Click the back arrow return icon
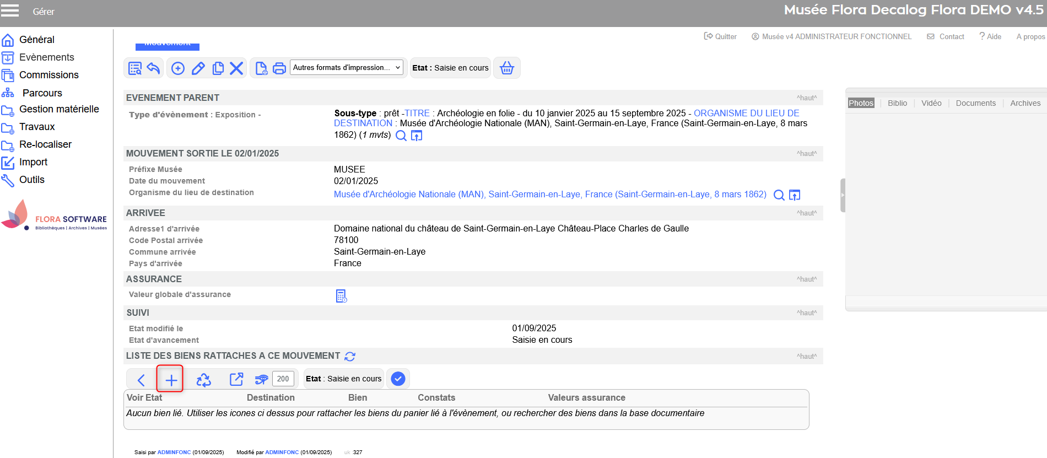Image resolution: width=1047 pixels, height=458 pixels. pos(153,68)
